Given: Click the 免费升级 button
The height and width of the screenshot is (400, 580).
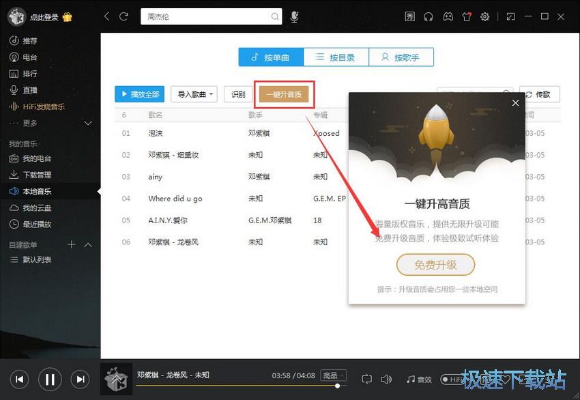Looking at the screenshot, I should (435, 265).
